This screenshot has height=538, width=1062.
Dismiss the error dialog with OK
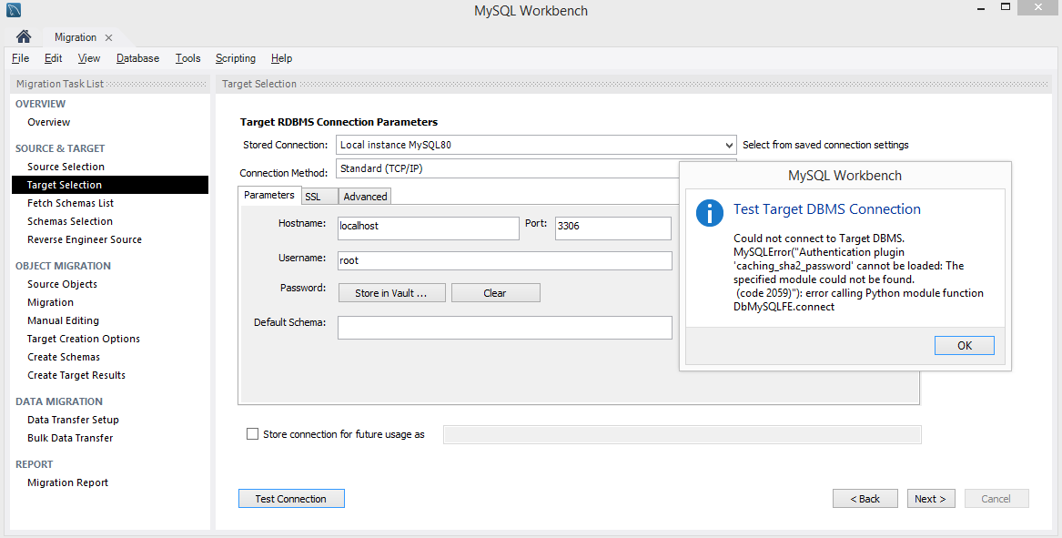click(x=965, y=346)
